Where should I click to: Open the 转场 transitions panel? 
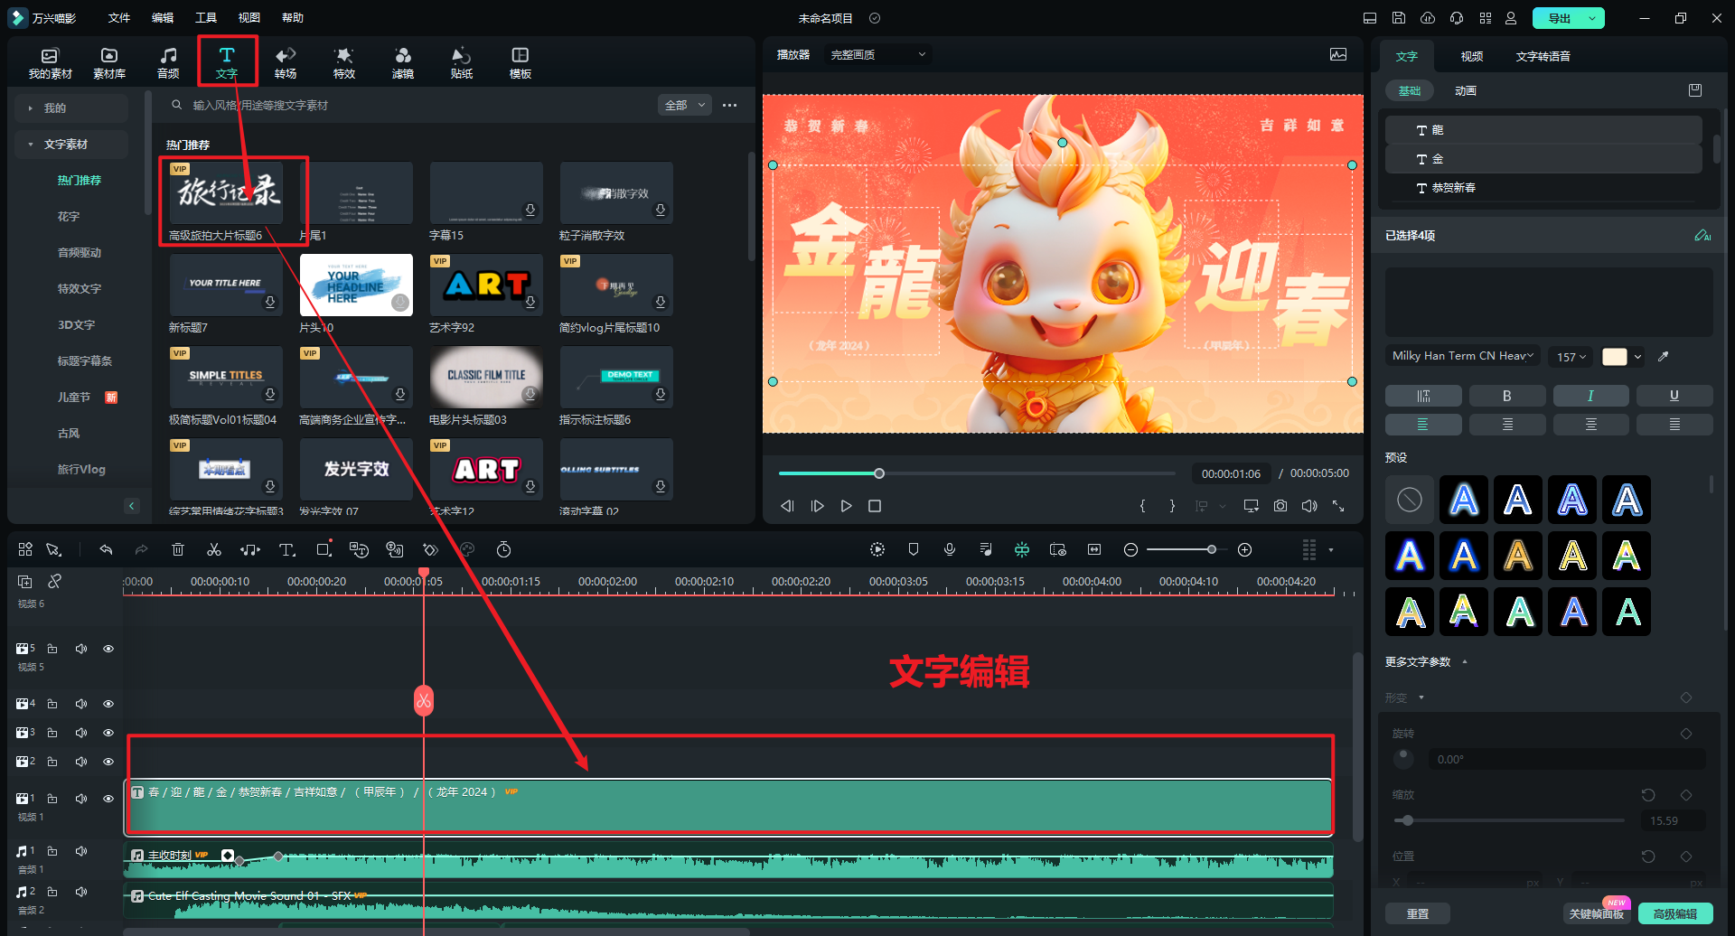point(286,62)
